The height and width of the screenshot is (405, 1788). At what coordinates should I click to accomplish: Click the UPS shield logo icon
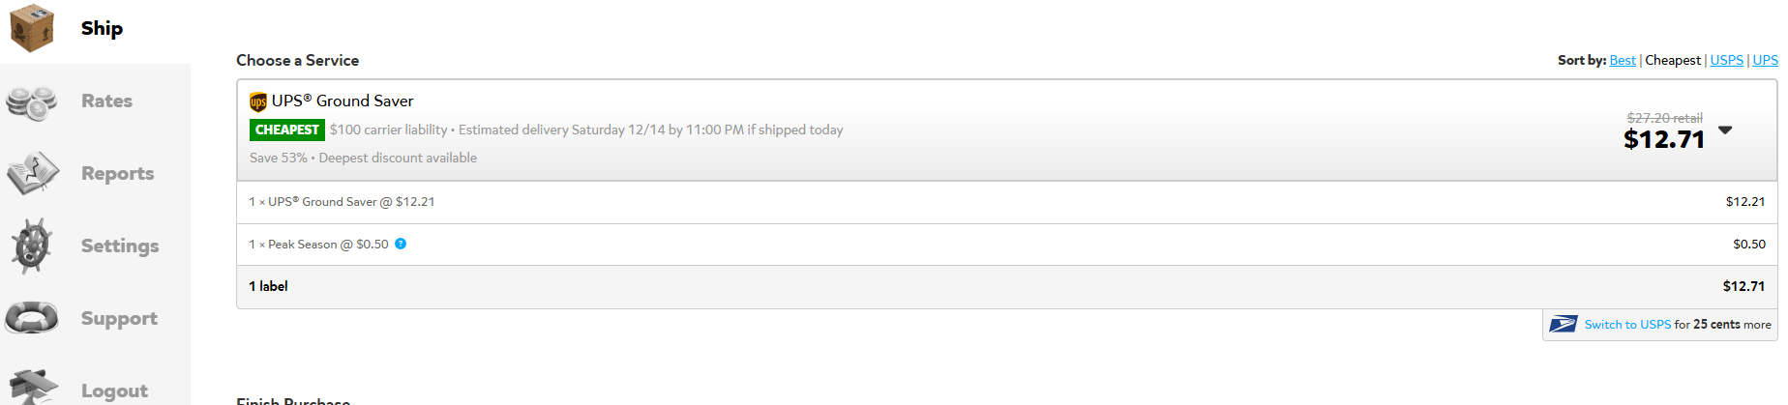tap(258, 101)
